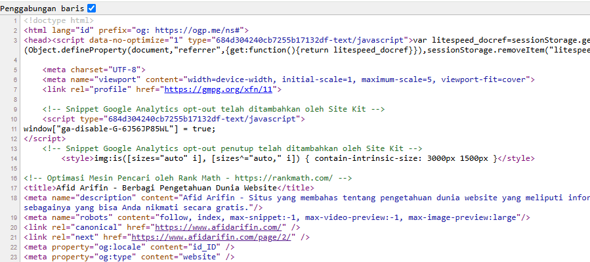Open the https://www.afidarifin.com/ canonical link
This screenshot has height=262, width=590.
click(x=219, y=227)
